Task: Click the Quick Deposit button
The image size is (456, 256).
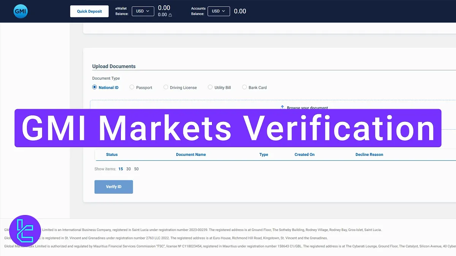Action: (89, 11)
